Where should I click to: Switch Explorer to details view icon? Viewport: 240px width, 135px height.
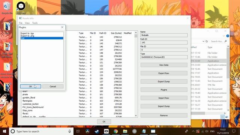(x=222, y=117)
